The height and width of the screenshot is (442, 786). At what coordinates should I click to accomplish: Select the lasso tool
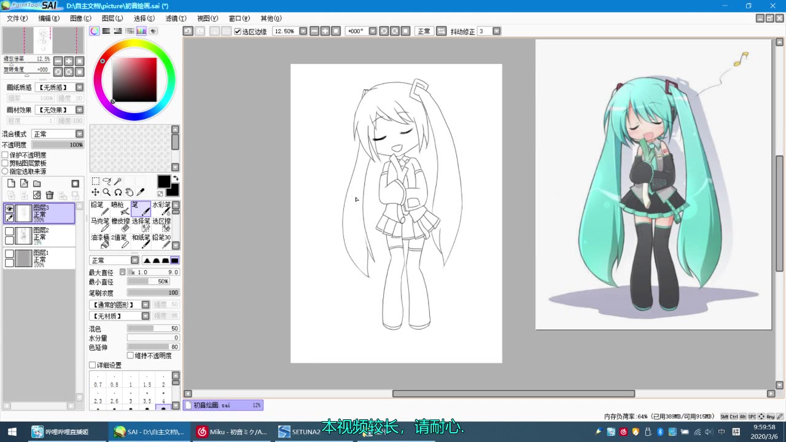point(107,181)
